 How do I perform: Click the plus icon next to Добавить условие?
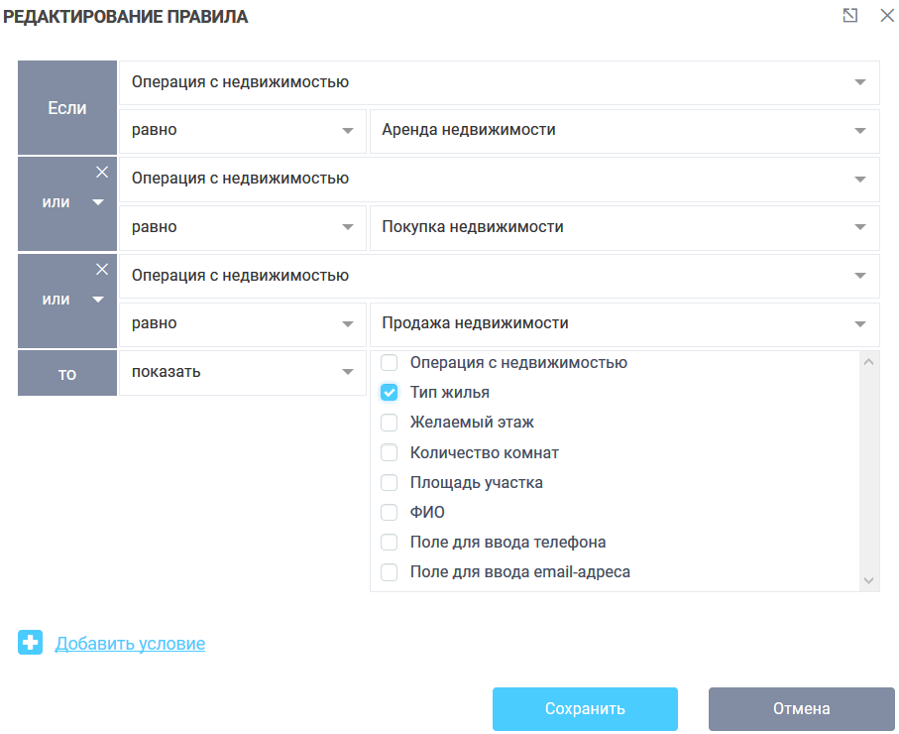pos(30,643)
